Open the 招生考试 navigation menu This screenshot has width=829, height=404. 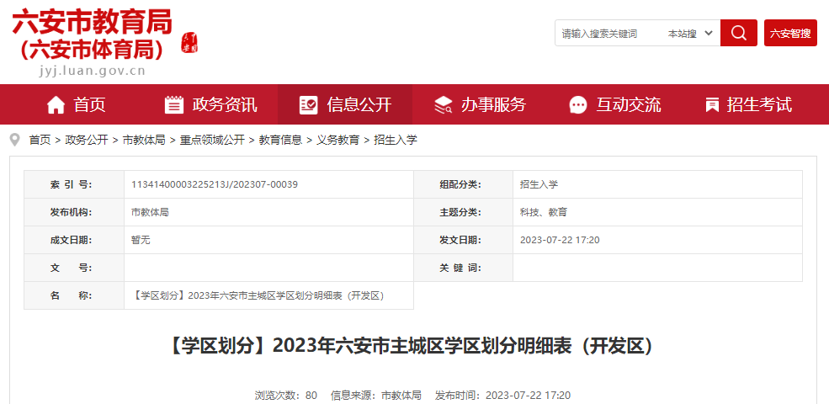pos(759,105)
